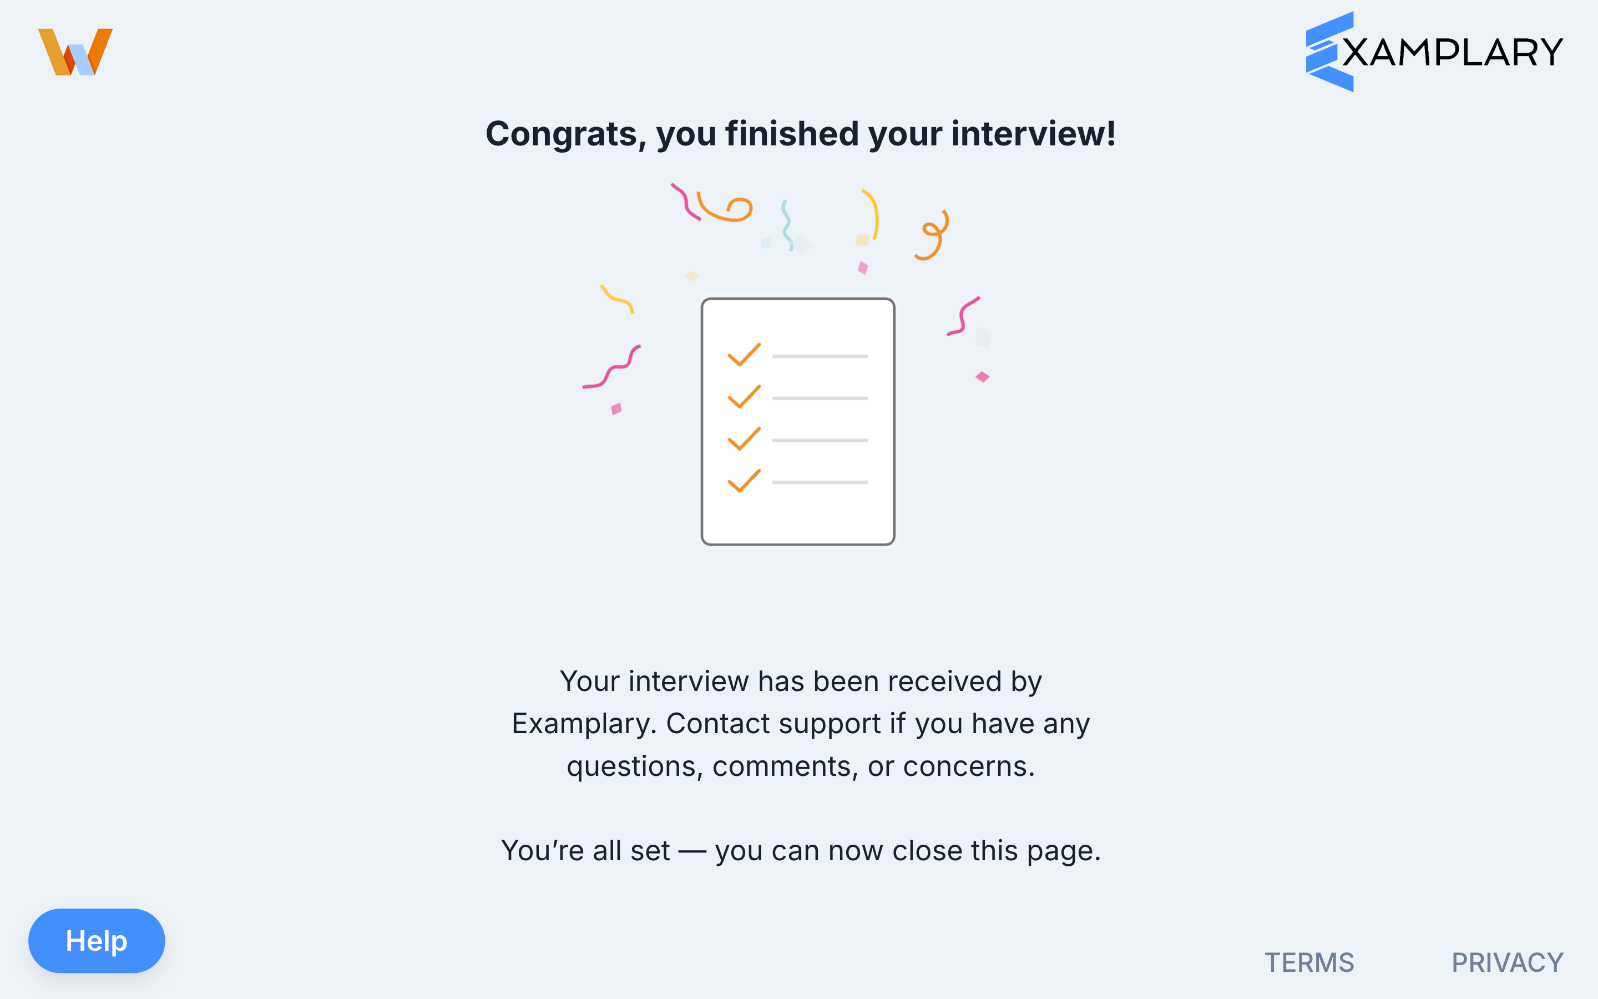Screen dimensions: 1598x999
Task: Click the congratulations heading text
Action: pos(799,134)
